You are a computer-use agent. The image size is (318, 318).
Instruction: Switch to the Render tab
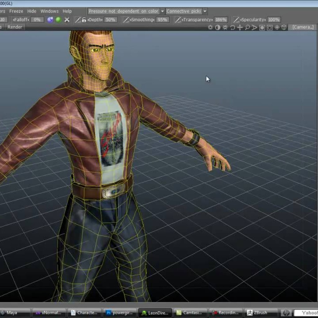[15, 27]
